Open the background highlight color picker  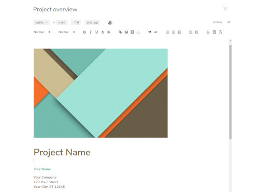(x=109, y=32)
